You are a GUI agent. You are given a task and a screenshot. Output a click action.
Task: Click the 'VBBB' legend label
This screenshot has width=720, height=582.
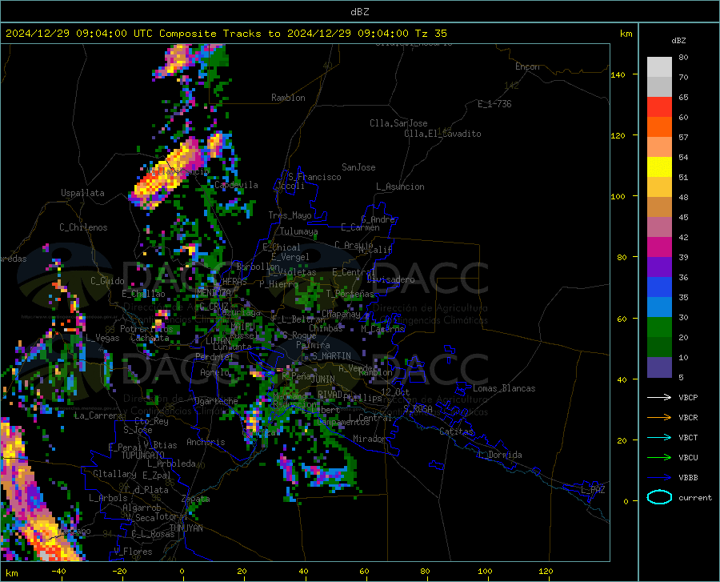coord(688,478)
